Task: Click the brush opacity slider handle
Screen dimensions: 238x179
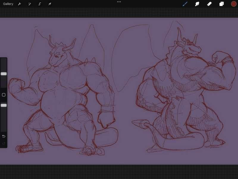Action: (4, 105)
